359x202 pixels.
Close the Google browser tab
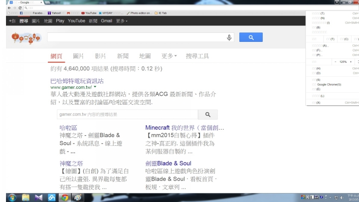[41, 2]
